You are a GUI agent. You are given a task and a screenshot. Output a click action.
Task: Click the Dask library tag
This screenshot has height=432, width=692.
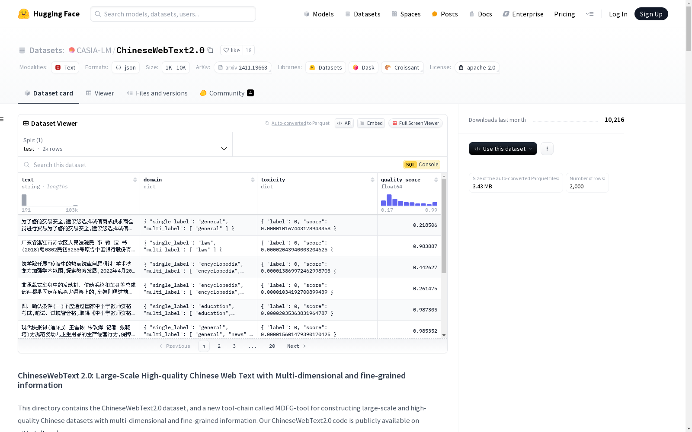pyautogui.click(x=363, y=67)
